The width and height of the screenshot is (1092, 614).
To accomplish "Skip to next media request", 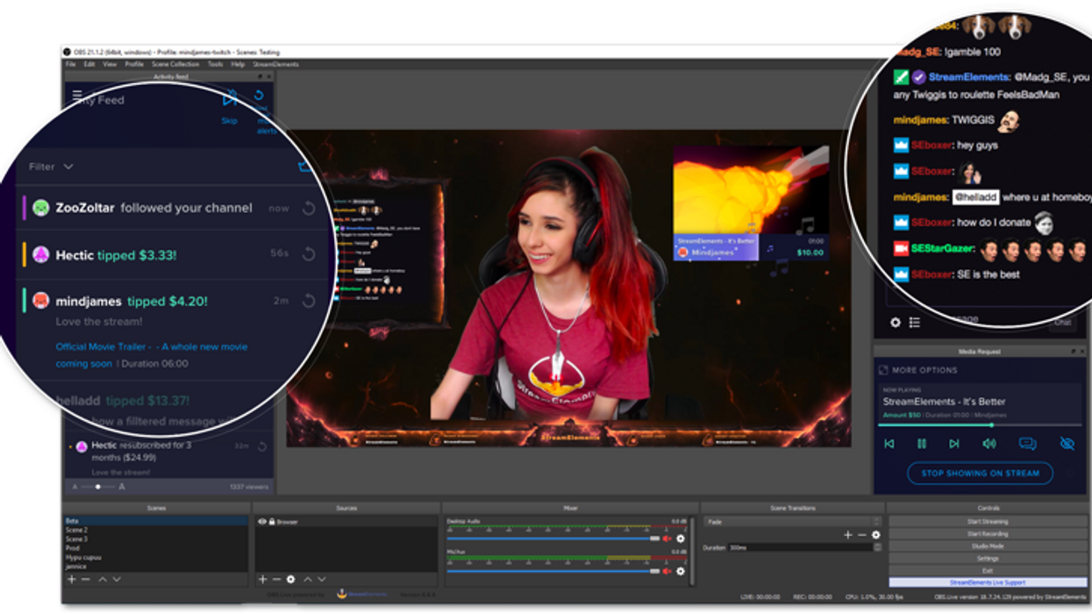I will (x=954, y=444).
